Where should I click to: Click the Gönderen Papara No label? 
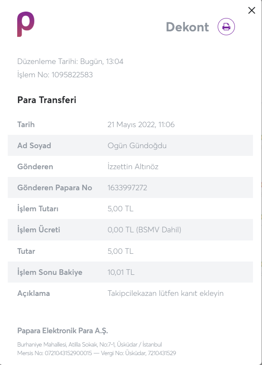(x=55, y=188)
